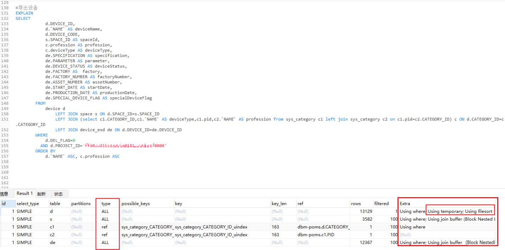Select the Result 1 tab
The width and height of the screenshot is (505, 250).
(x=25, y=193)
